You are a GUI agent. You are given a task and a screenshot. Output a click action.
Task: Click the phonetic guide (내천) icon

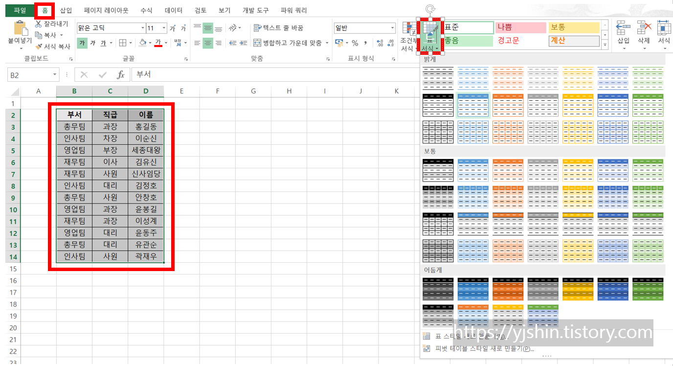click(178, 43)
